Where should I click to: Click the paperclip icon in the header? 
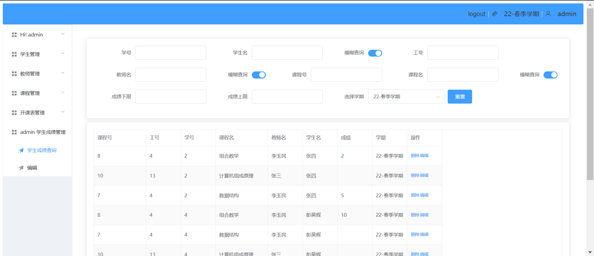[x=495, y=14]
